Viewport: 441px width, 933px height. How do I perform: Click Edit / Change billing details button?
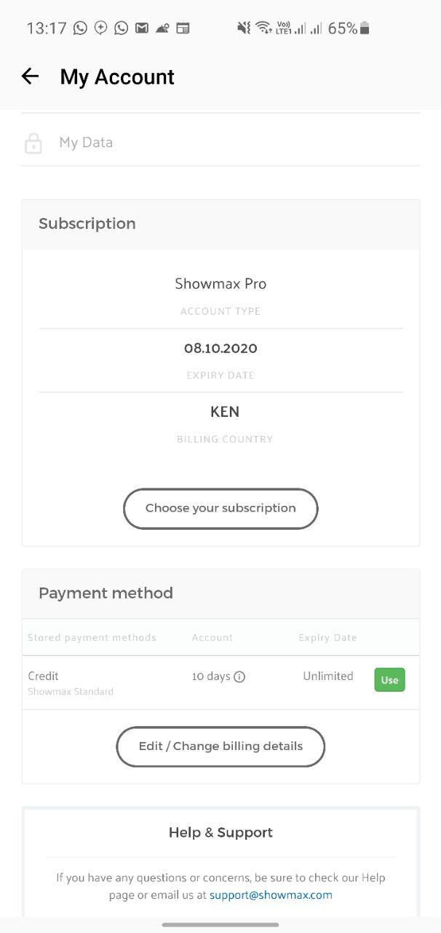220,746
